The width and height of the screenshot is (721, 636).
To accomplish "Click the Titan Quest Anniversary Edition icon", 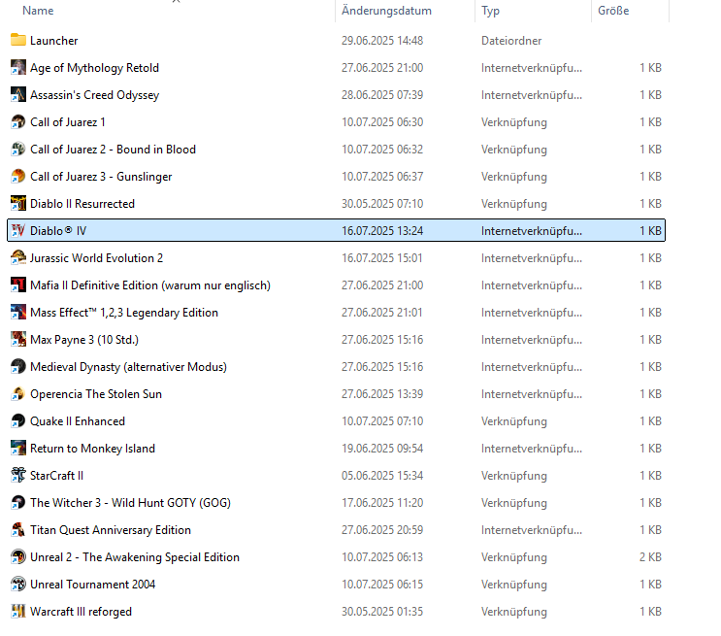I will point(17,529).
